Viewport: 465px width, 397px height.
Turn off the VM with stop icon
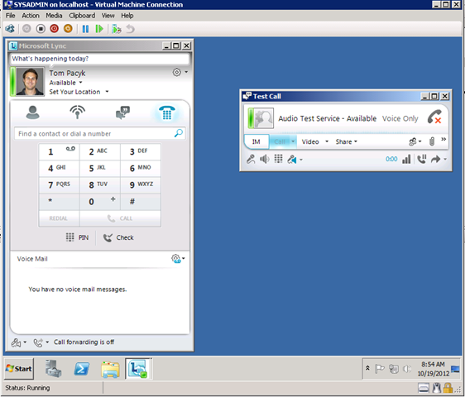click(41, 29)
